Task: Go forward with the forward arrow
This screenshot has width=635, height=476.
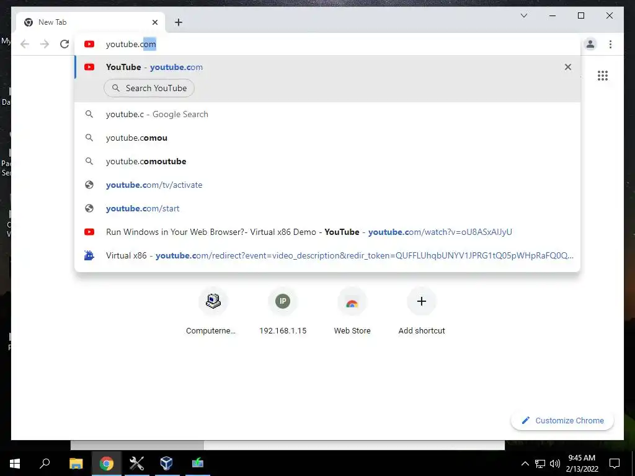Action: (x=45, y=44)
